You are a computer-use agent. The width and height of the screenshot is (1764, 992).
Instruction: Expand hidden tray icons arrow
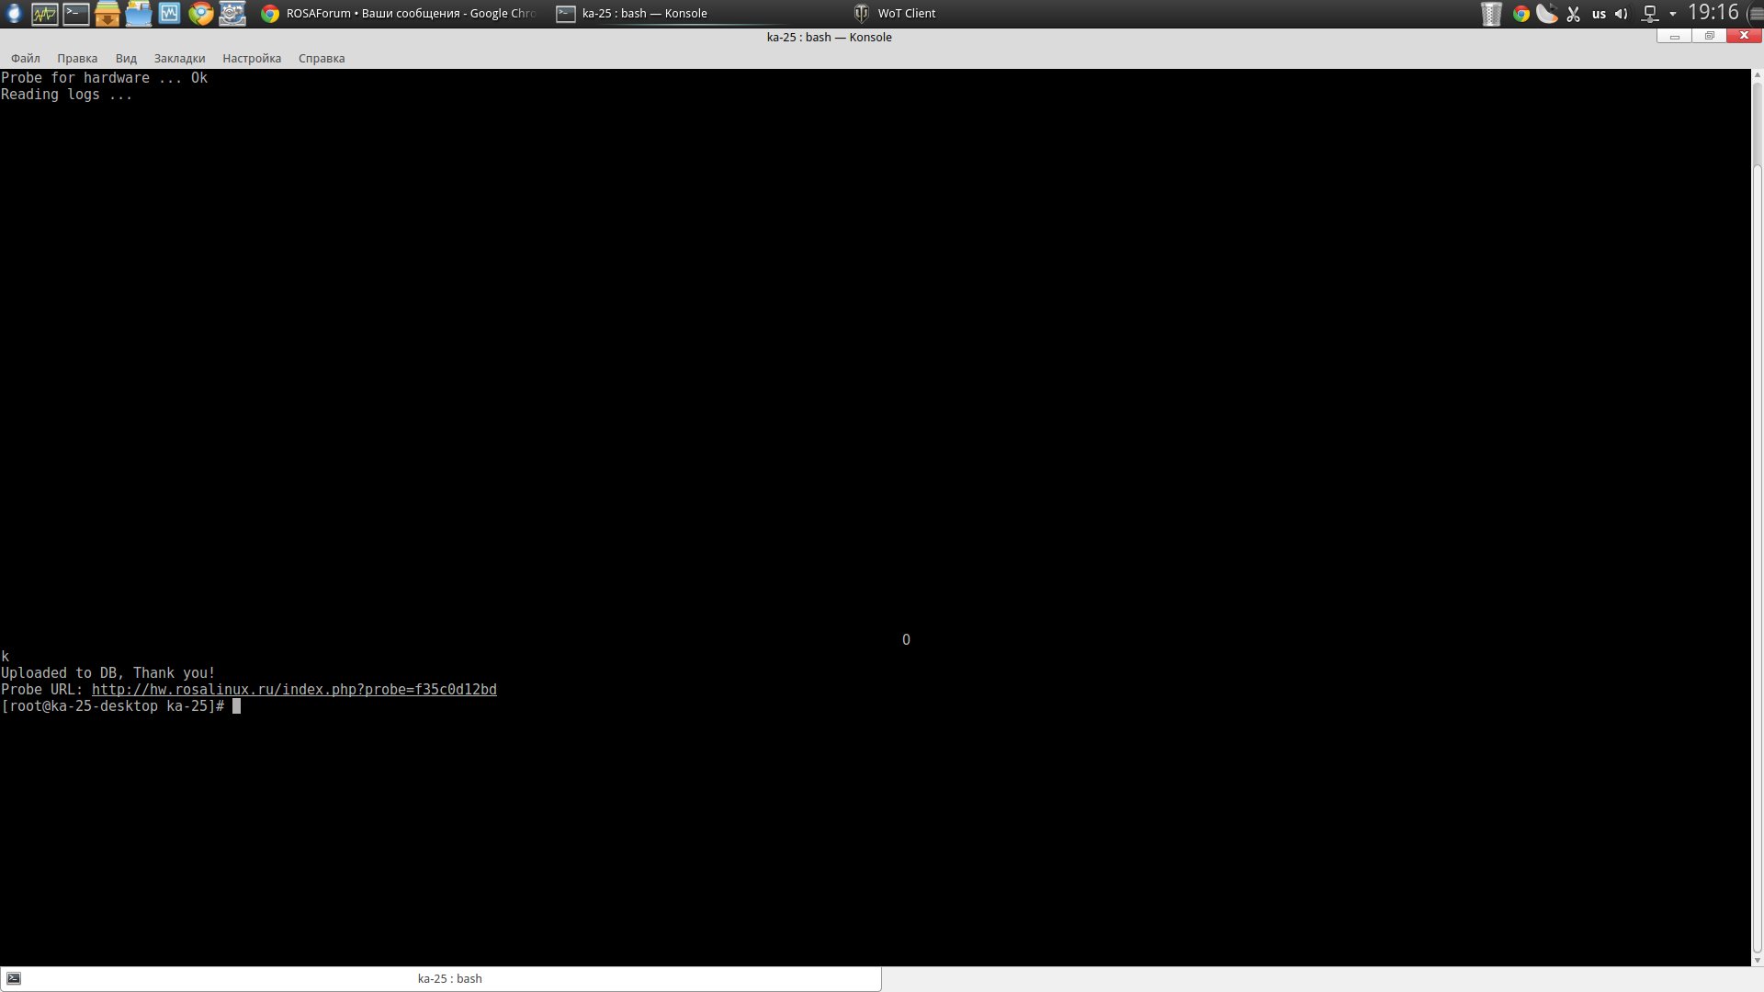[x=1672, y=13]
